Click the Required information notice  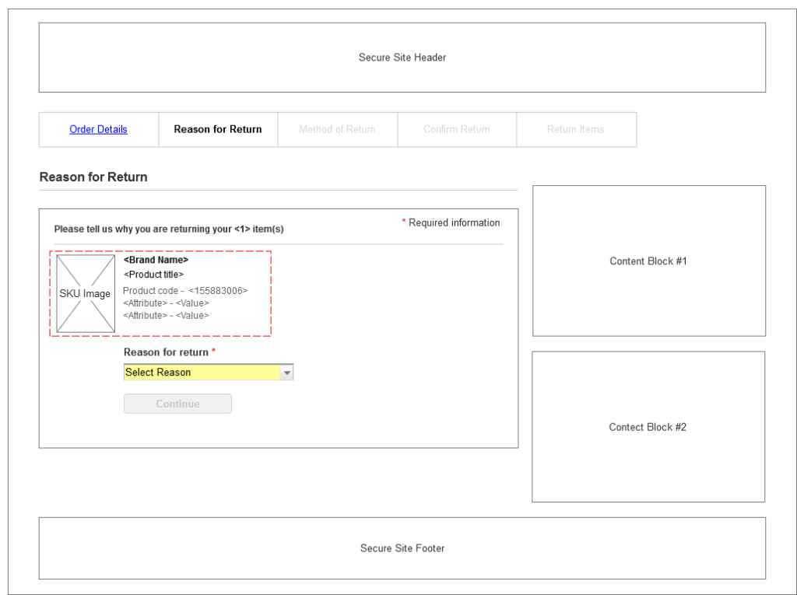coord(451,222)
